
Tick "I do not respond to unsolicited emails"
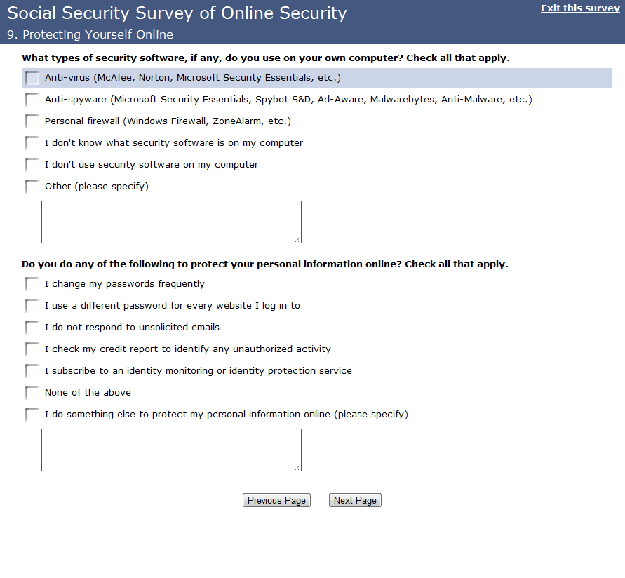(x=32, y=328)
